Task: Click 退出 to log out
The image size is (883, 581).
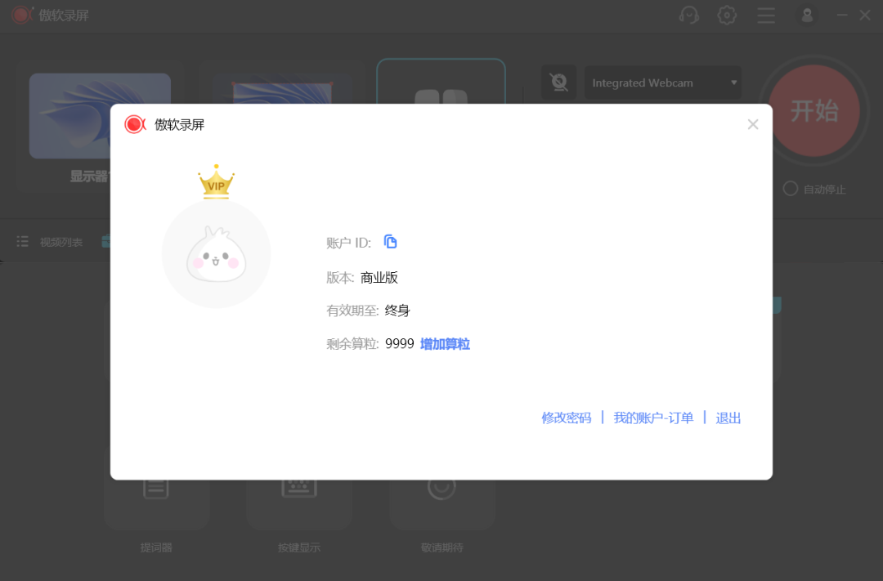Action: pos(728,418)
